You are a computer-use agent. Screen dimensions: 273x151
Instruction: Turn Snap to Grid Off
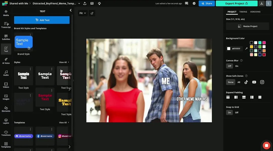click(237, 112)
